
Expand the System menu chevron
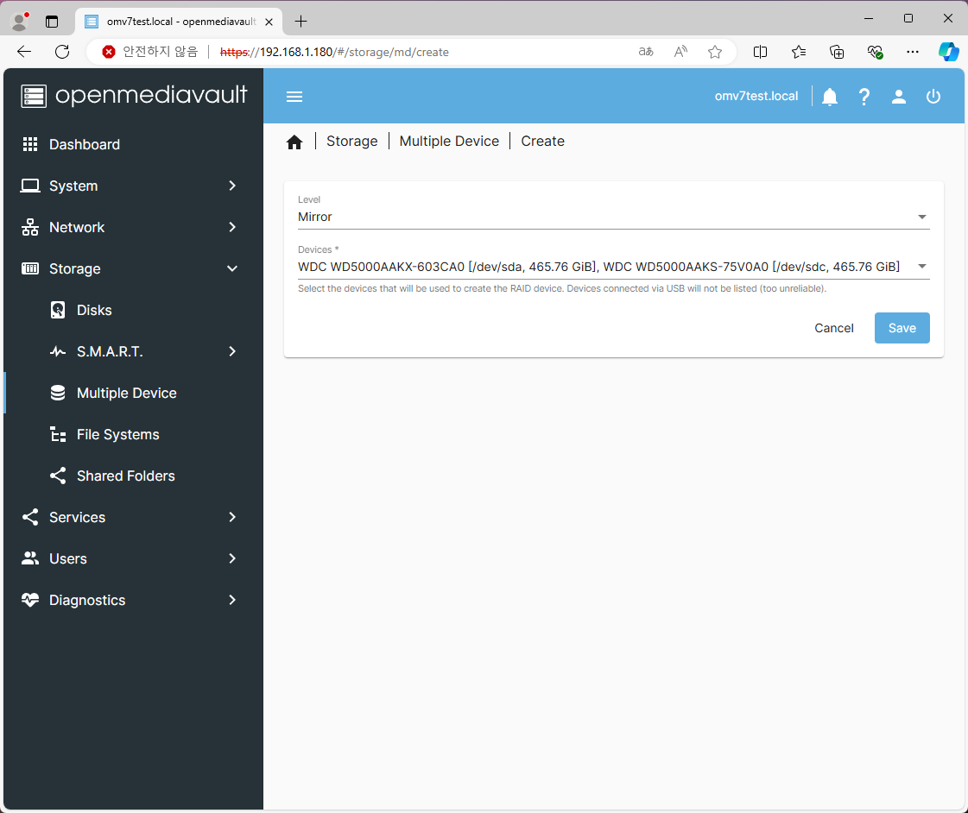(x=232, y=186)
